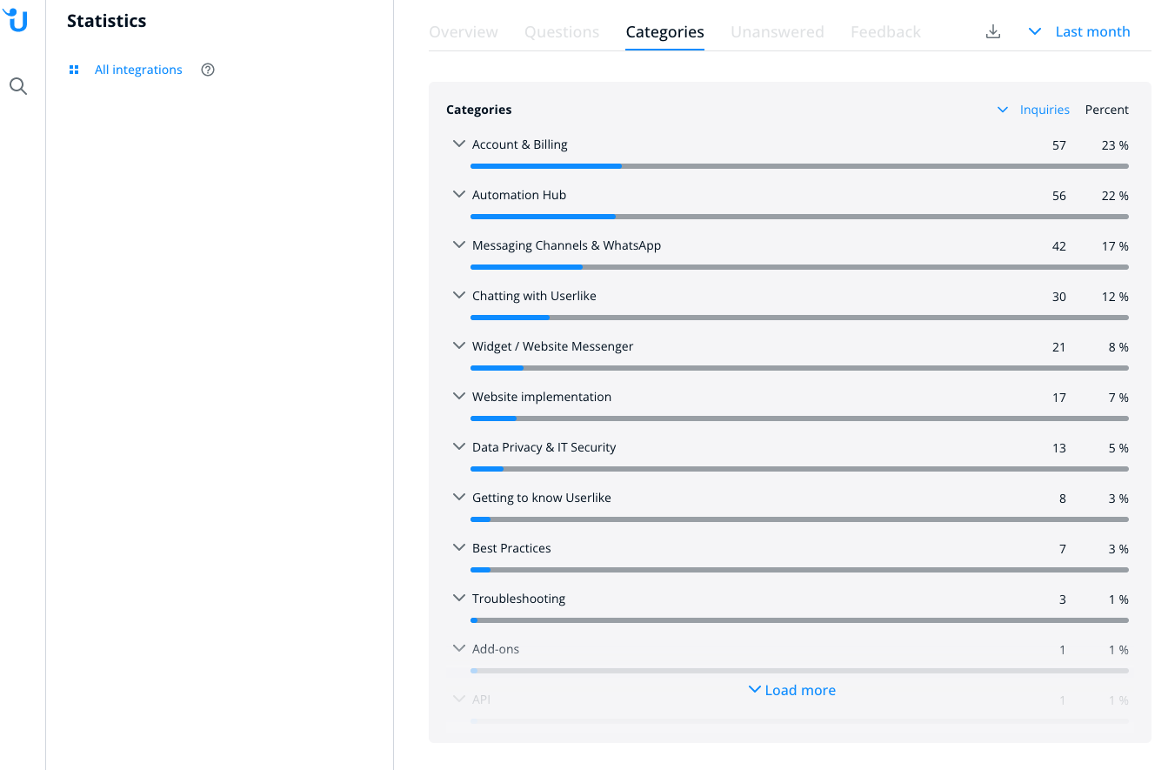Click the Account & Billing progress bar

pyautogui.click(x=799, y=165)
